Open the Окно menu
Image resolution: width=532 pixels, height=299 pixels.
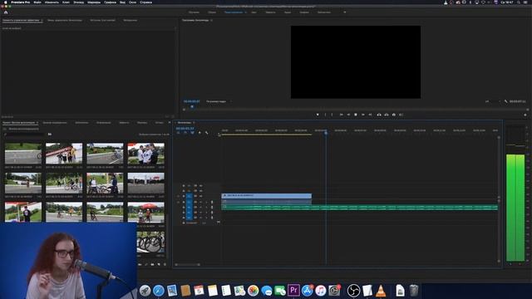pos(132,2)
